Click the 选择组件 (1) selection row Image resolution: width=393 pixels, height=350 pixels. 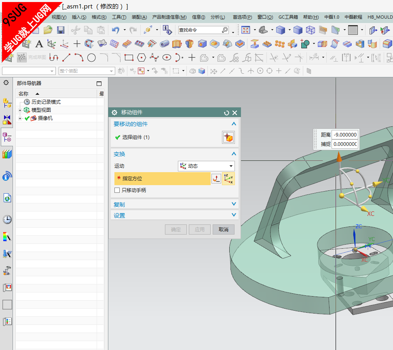(174, 137)
